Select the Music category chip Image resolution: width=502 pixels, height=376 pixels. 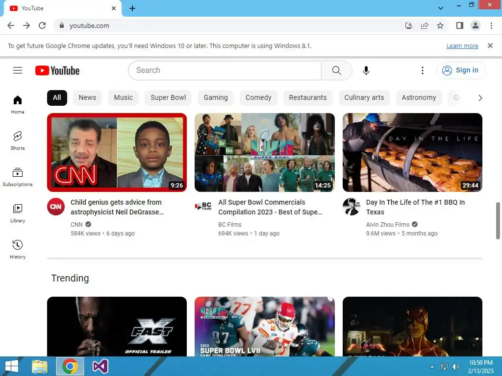(123, 97)
